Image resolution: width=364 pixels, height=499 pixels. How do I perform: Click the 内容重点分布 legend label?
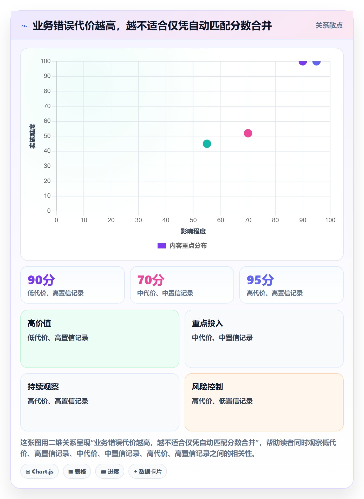pos(188,246)
